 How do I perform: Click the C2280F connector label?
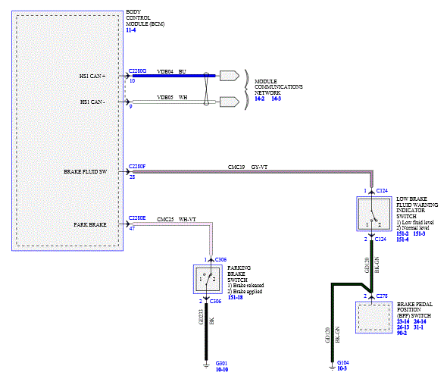137,166
